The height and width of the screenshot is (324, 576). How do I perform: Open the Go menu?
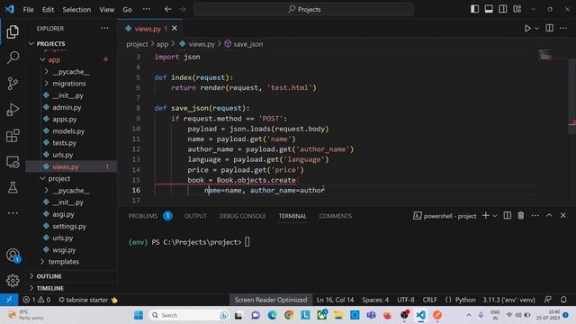coord(127,10)
